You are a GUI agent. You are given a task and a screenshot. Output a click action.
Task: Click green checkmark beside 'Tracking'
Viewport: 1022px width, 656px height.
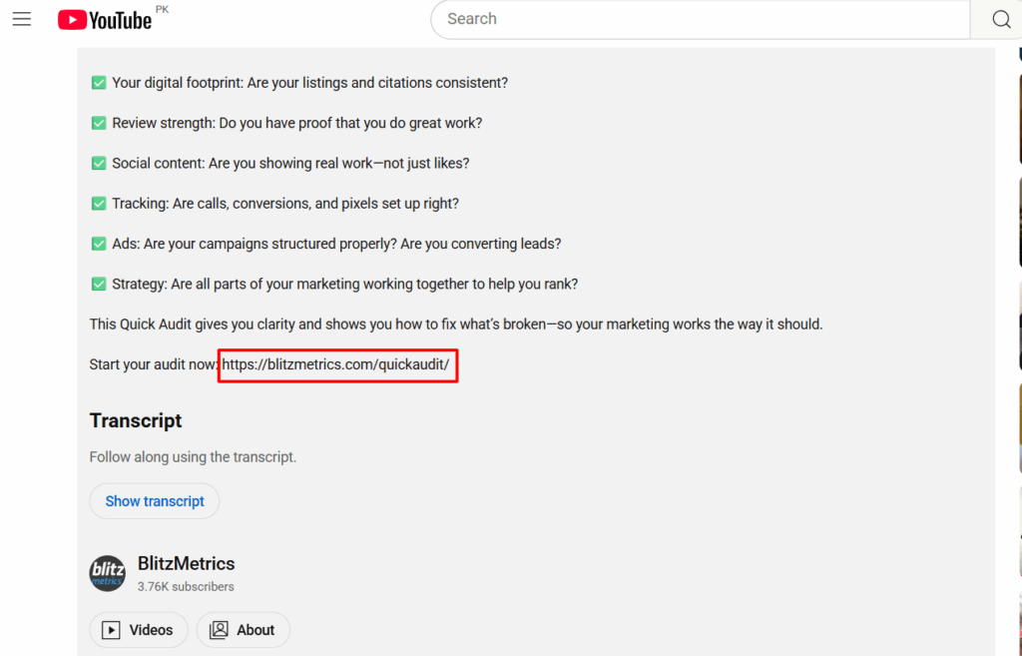point(99,203)
